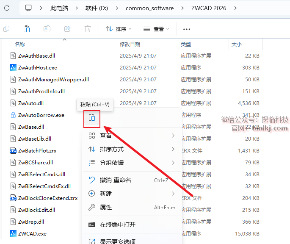Click ZwAuthBase.dll file icon
This screenshot has height=244, width=290.
[13, 56]
